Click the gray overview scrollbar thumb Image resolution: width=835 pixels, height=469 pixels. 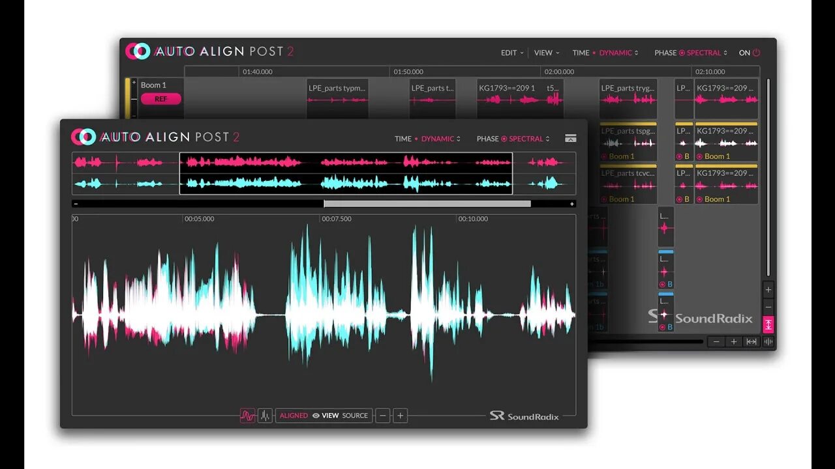[427, 204]
